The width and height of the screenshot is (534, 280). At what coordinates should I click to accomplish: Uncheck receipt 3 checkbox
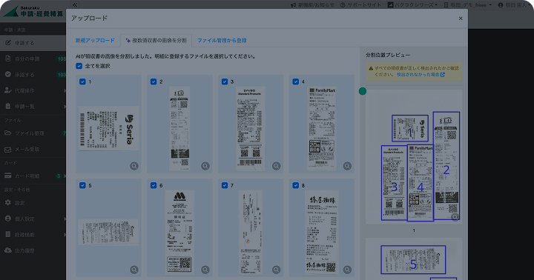click(x=225, y=81)
